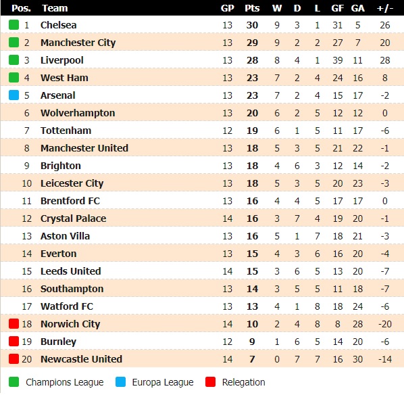This screenshot has width=404, height=395.
Task: Click the green square in the Champions League legend
Action: [x=14, y=382]
